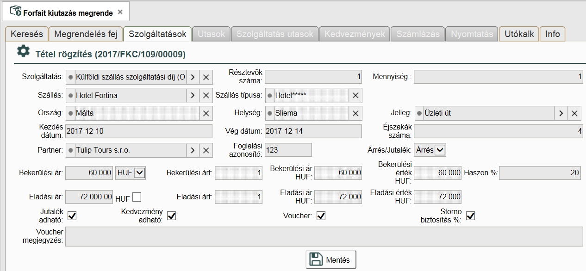586x271 pixels.
Task: Switch to the Megrendelés fej tab
Action: pyautogui.click(x=86, y=34)
